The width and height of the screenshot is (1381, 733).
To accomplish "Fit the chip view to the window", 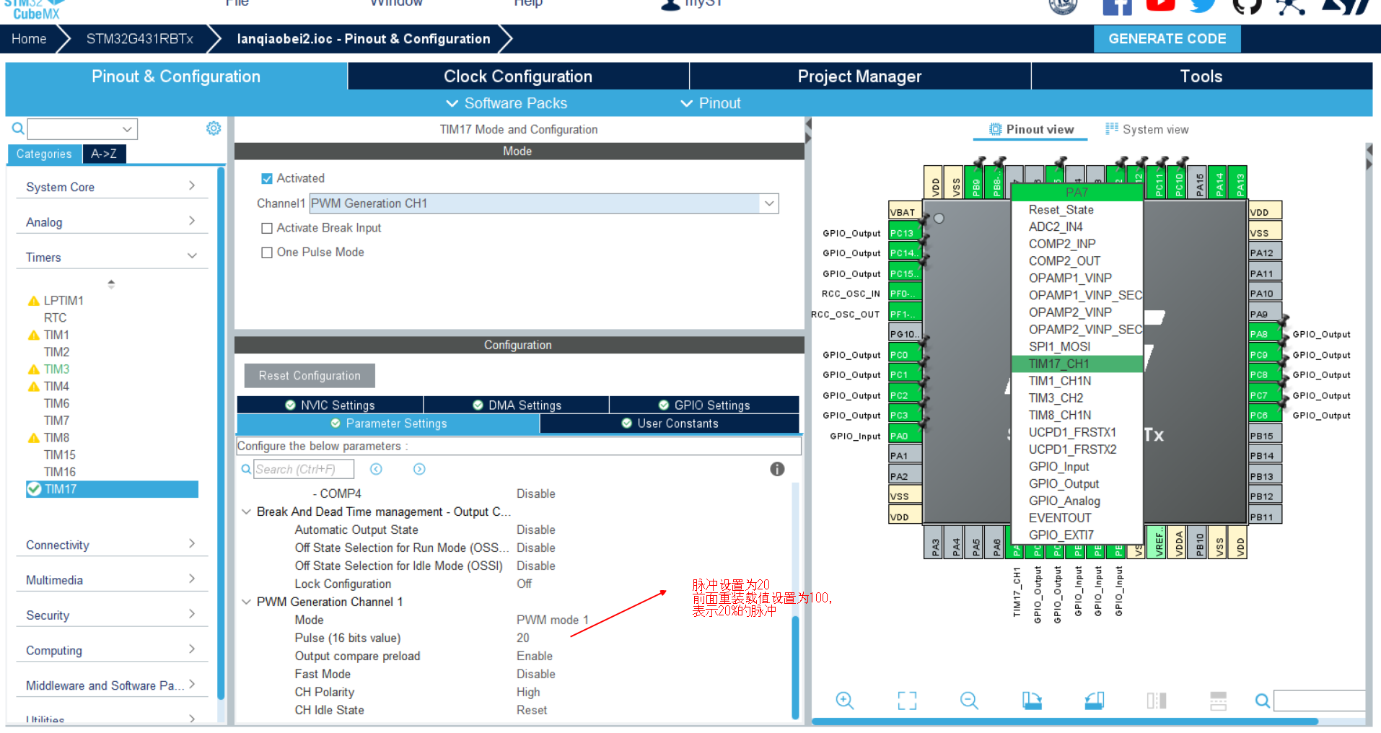I will [907, 700].
